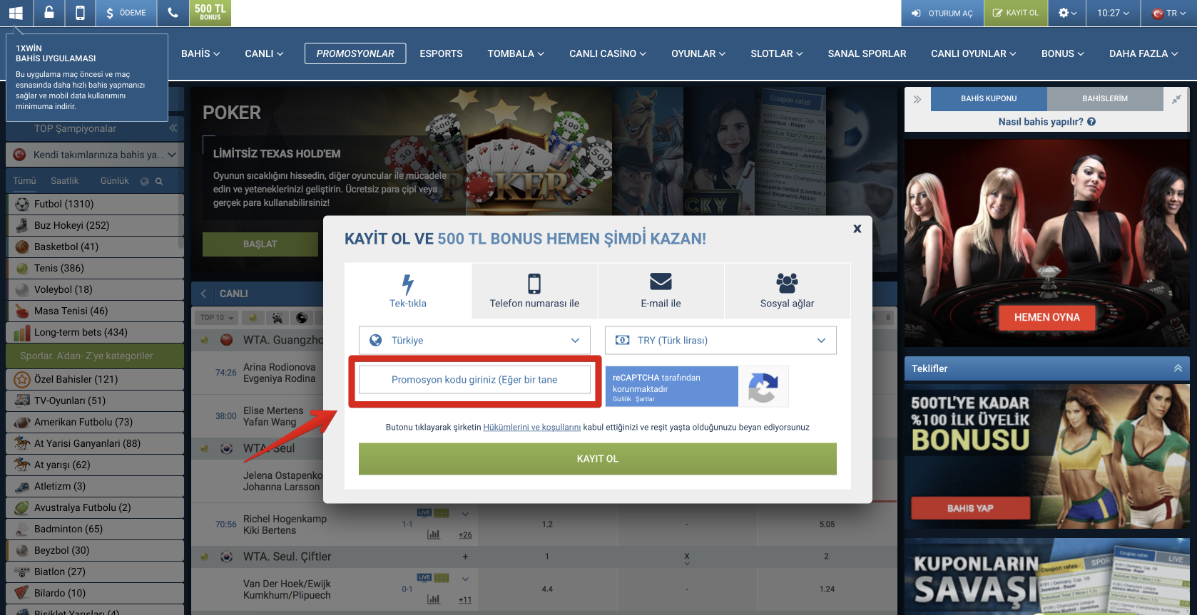
Task: Select the Saatlik filter
Action: point(65,181)
